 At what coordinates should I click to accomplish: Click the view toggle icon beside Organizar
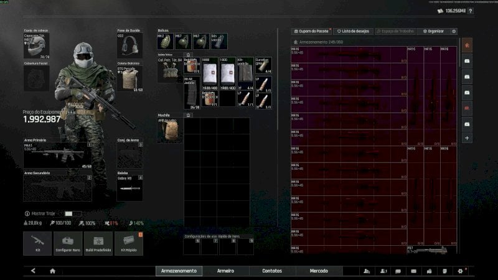pyautogui.click(x=453, y=30)
